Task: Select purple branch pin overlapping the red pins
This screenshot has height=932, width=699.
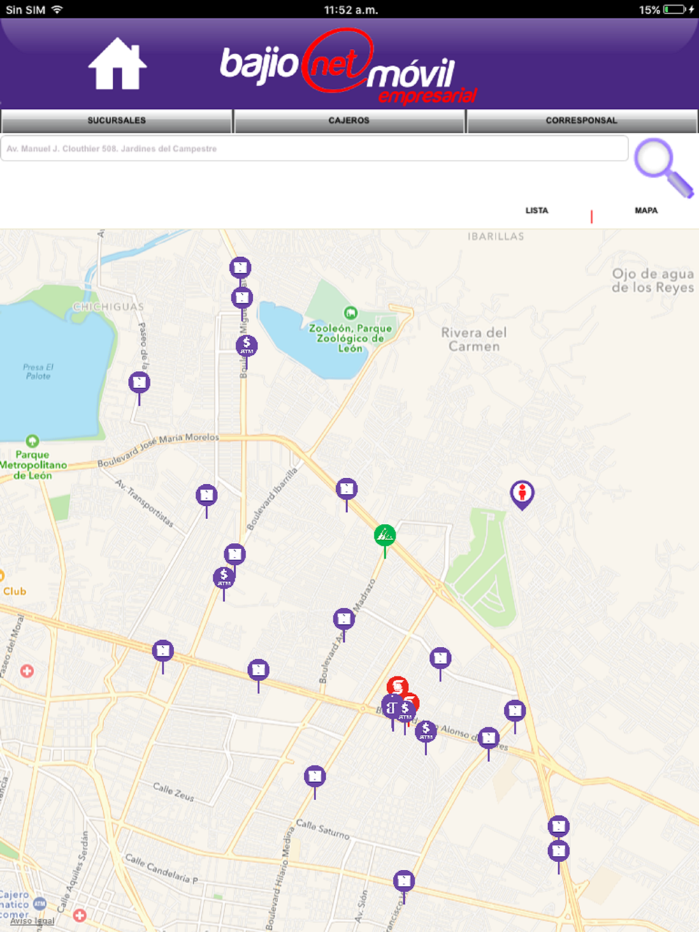Action: tap(391, 708)
